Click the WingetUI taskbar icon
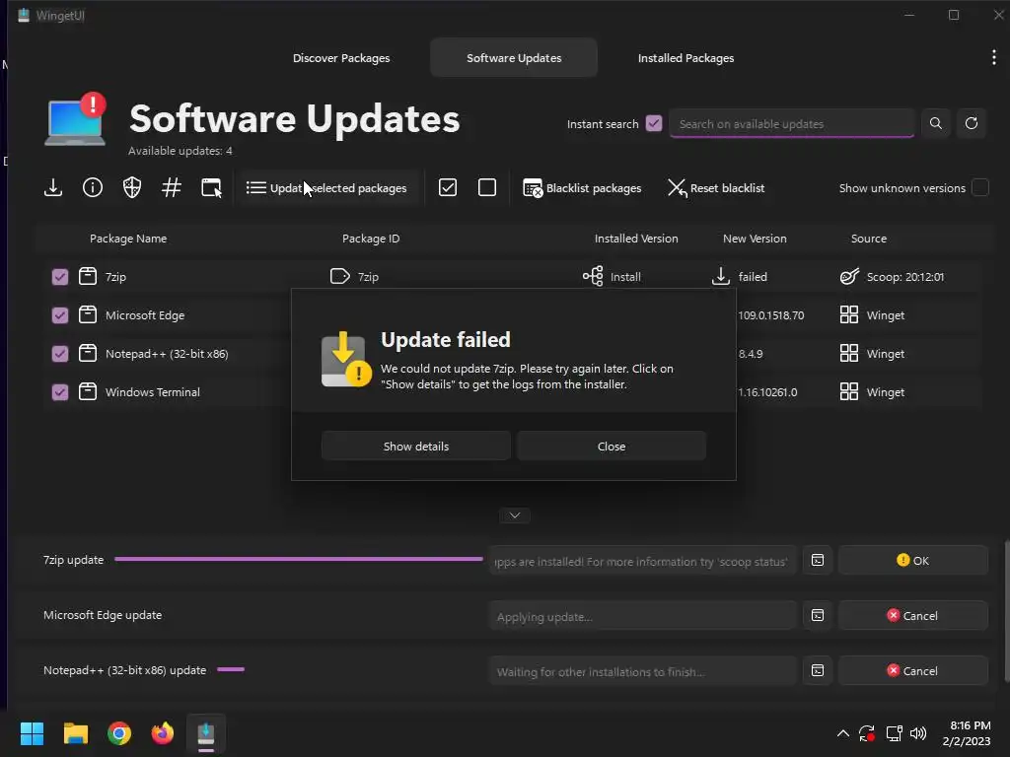1010x757 pixels. tap(206, 733)
